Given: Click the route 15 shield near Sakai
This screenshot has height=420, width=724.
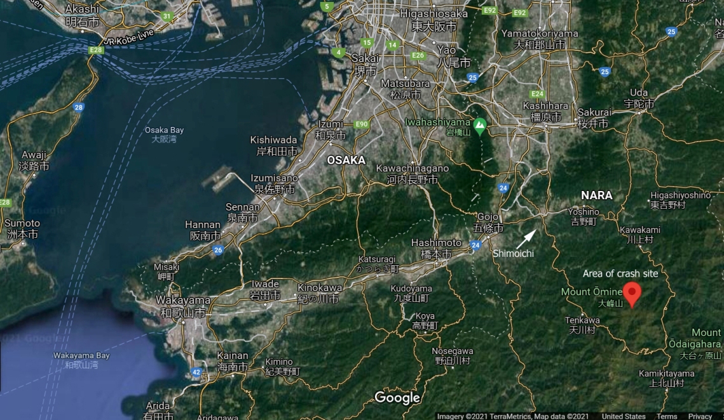Looking at the screenshot, I should pyautogui.click(x=366, y=43).
